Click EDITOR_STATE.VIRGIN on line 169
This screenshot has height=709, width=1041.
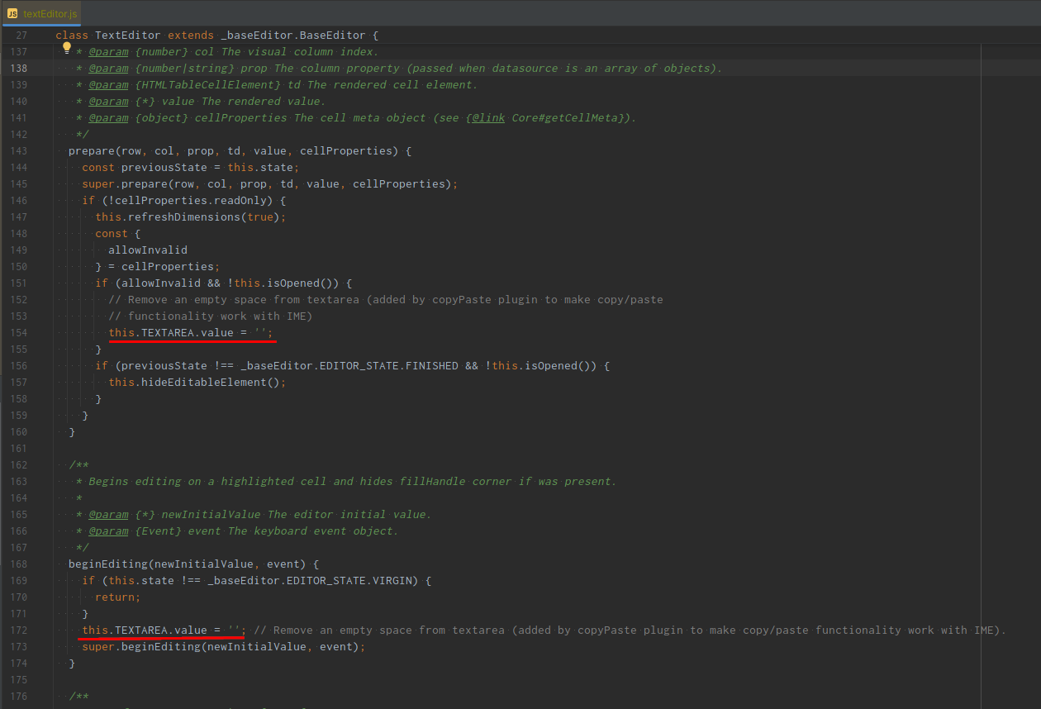353,580
